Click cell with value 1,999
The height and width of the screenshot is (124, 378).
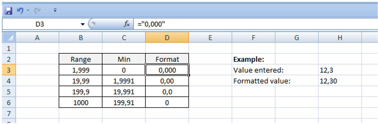pos(80,70)
